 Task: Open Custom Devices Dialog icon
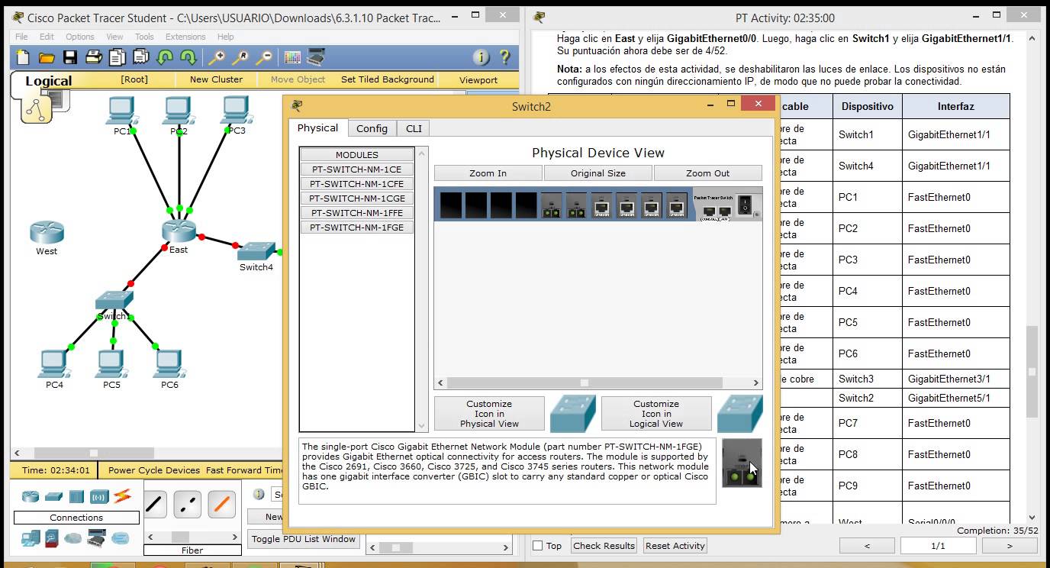pos(317,57)
